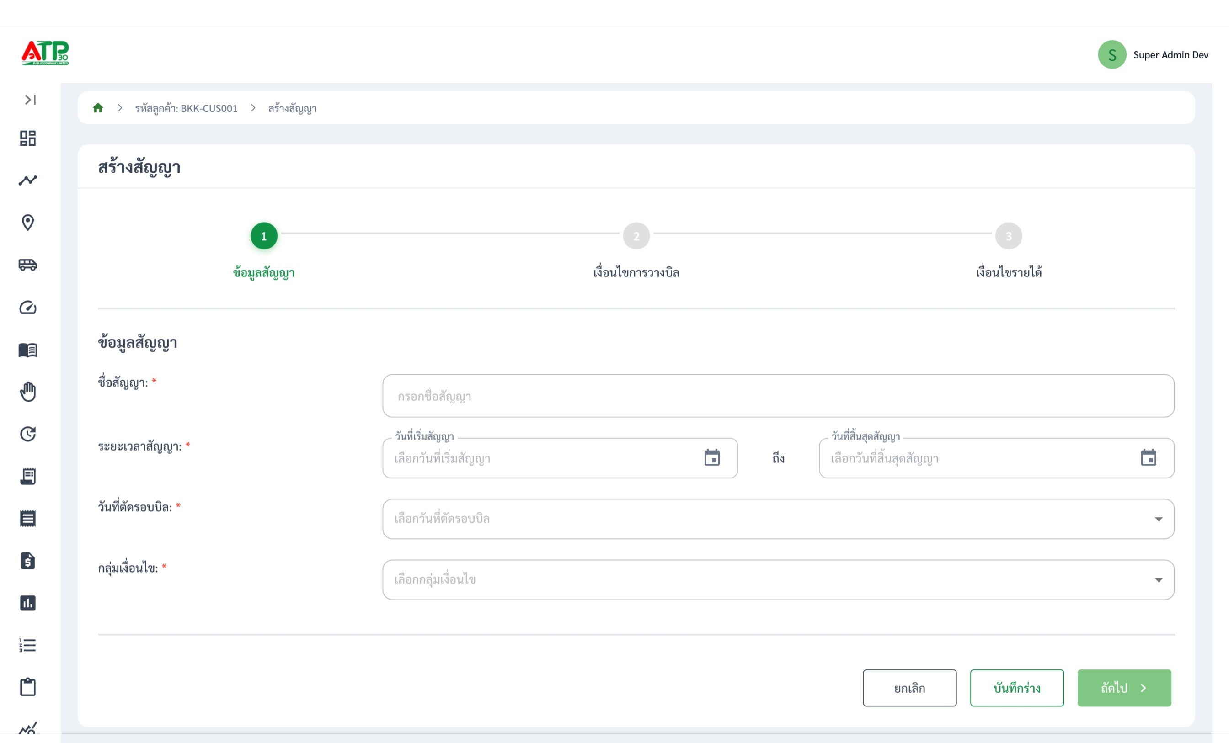This screenshot has height=743, width=1229.
Task: Open the speedometer gauge sidebar icon
Action: pyautogui.click(x=28, y=307)
